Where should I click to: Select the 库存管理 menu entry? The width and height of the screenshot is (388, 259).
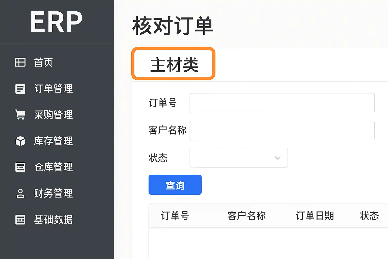(x=53, y=141)
